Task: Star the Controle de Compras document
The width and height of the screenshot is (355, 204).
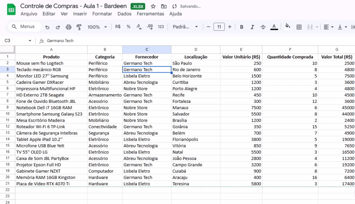Action: point(153,6)
